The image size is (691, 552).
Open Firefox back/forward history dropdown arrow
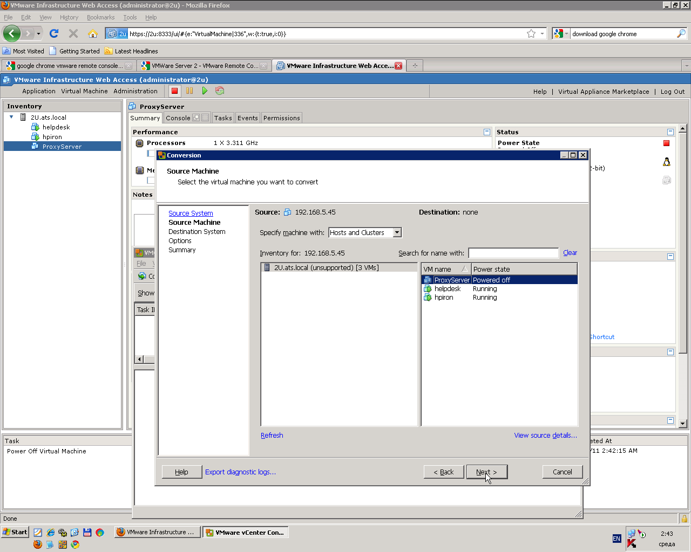tap(38, 33)
